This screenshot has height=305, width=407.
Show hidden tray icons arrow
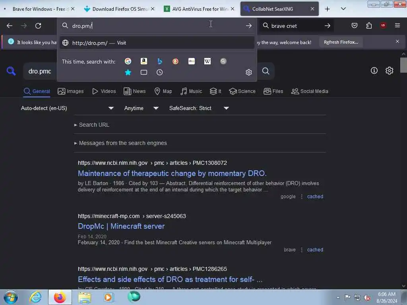[x=338, y=298]
